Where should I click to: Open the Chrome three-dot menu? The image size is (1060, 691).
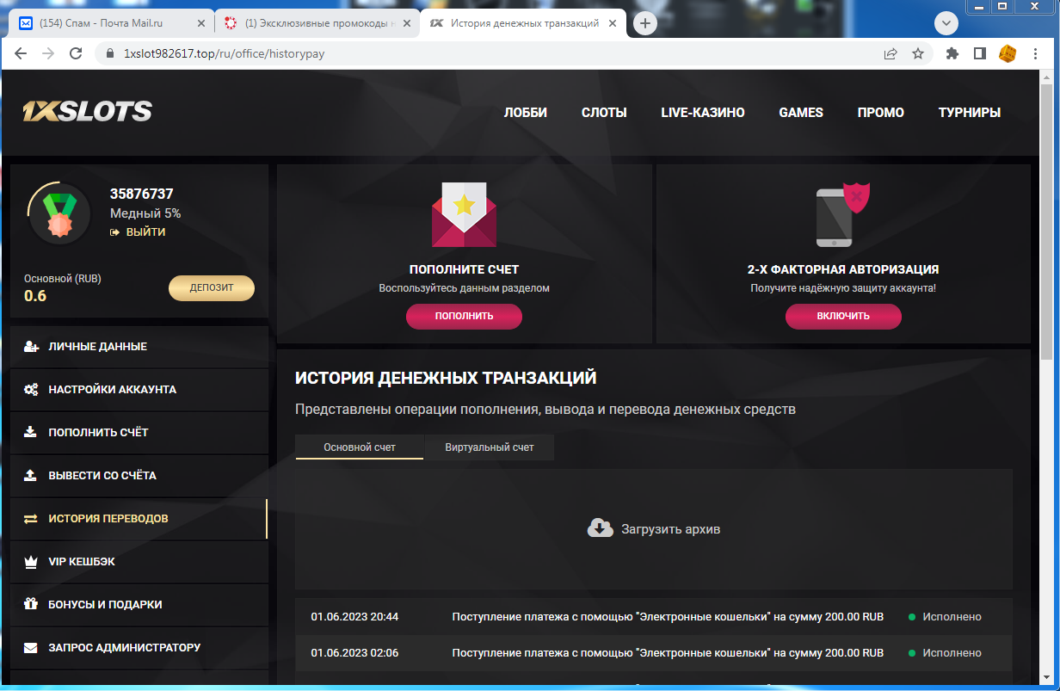[x=1037, y=53]
